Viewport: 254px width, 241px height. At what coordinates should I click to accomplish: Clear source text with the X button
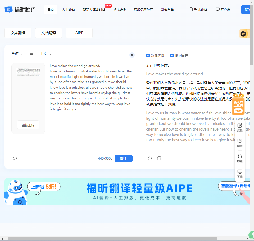click(132, 55)
